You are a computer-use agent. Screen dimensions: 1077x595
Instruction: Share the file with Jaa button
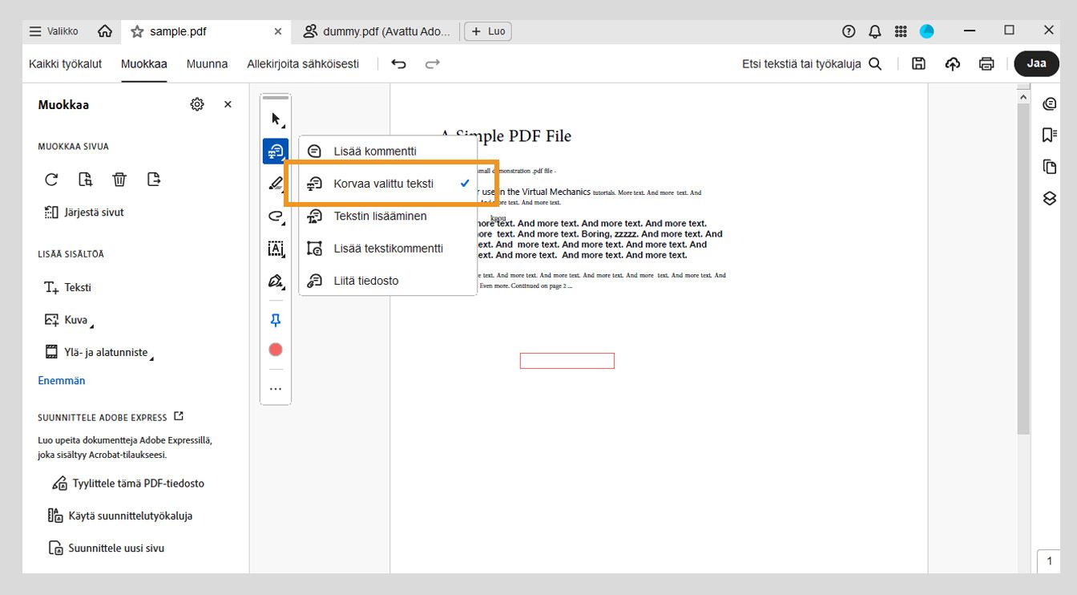1037,64
